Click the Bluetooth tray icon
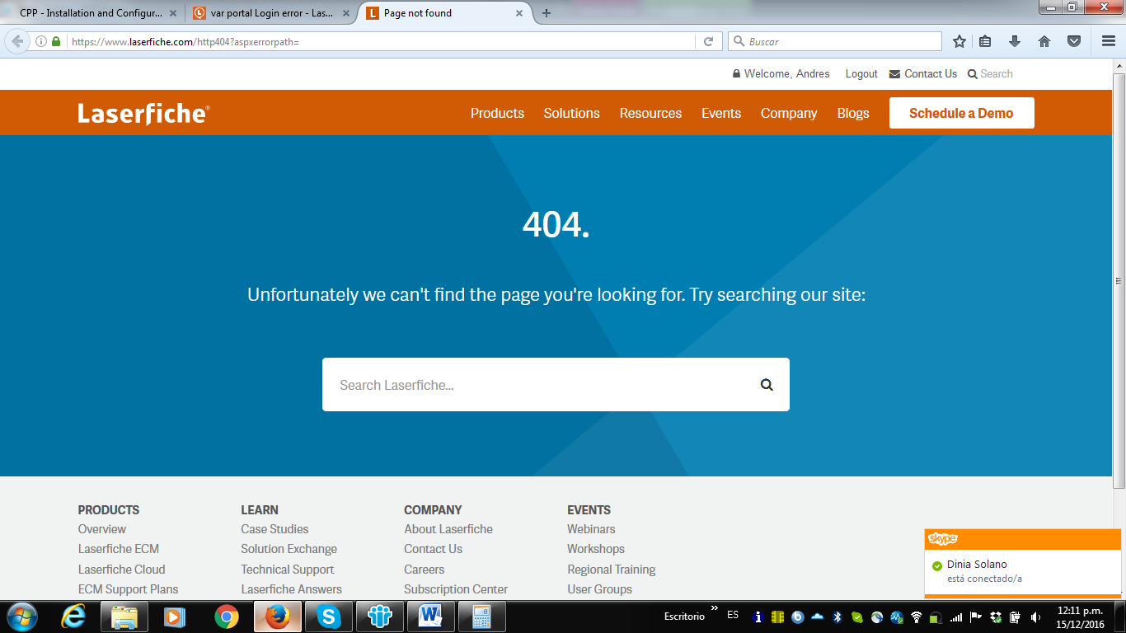This screenshot has height=633, width=1126. 837,617
